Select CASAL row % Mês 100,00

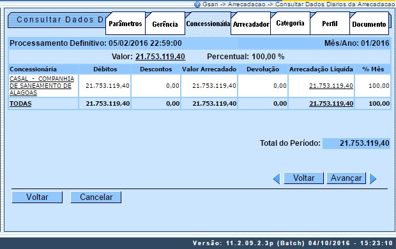379,86
